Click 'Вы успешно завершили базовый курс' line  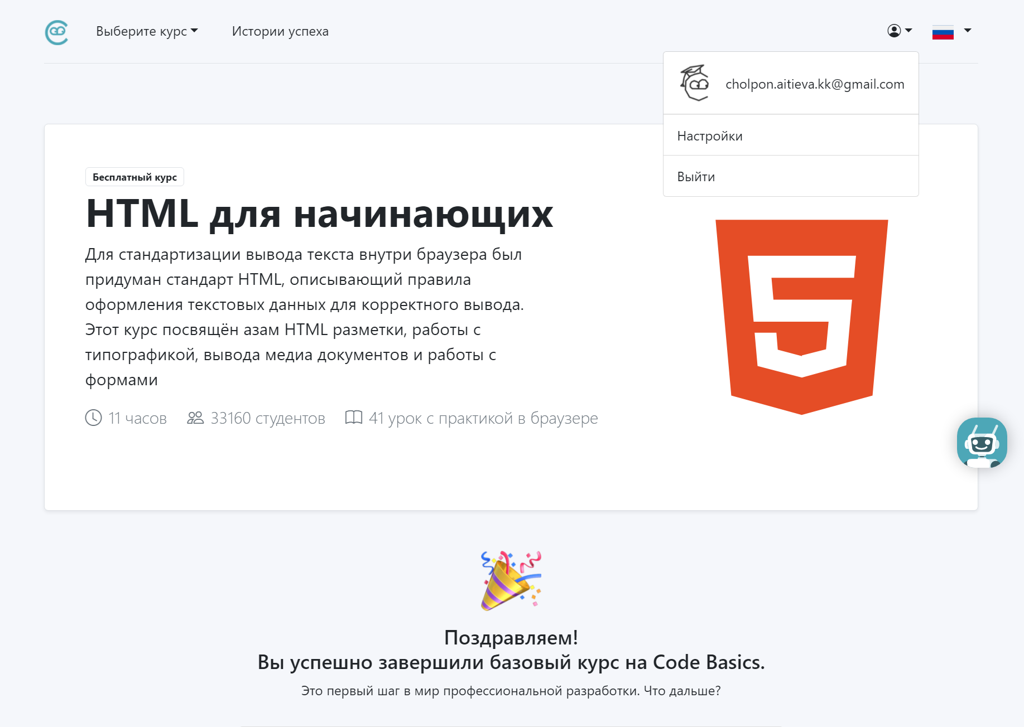click(511, 662)
